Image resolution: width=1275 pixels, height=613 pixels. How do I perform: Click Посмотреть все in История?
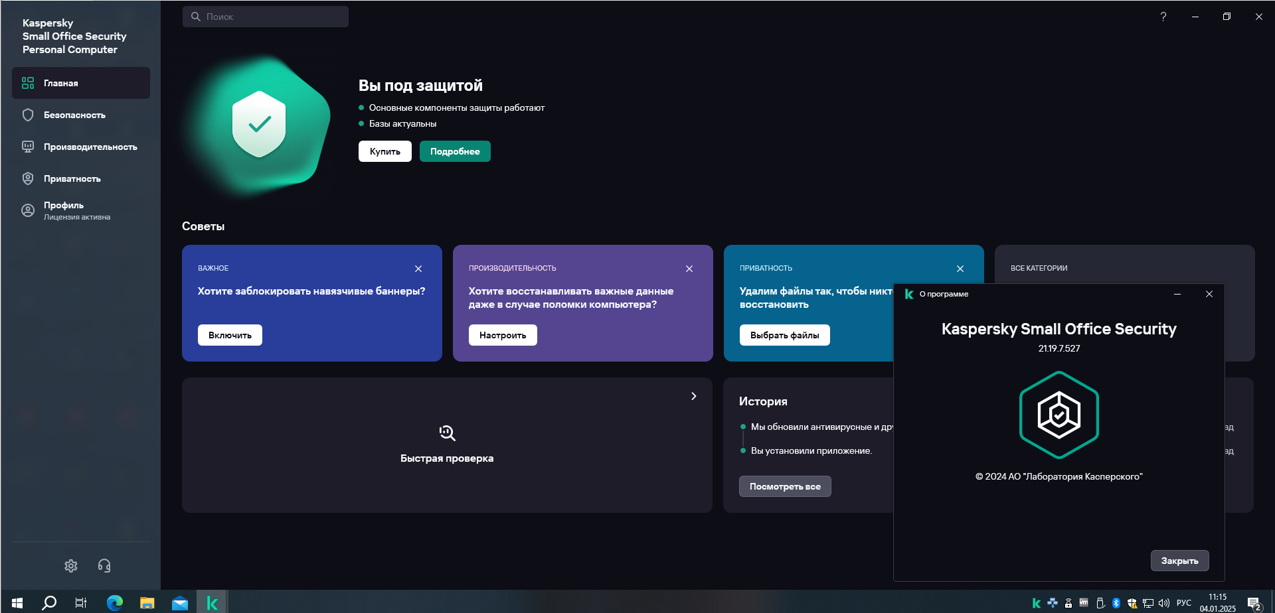tap(785, 486)
